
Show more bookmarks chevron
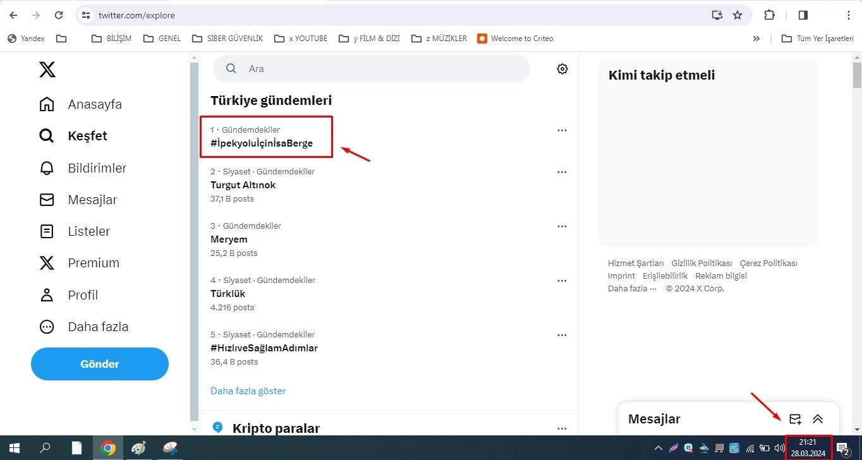click(756, 39)
